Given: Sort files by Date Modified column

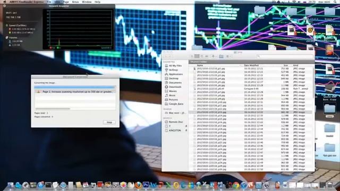Looking at the screenshot, I should [251, 65].
